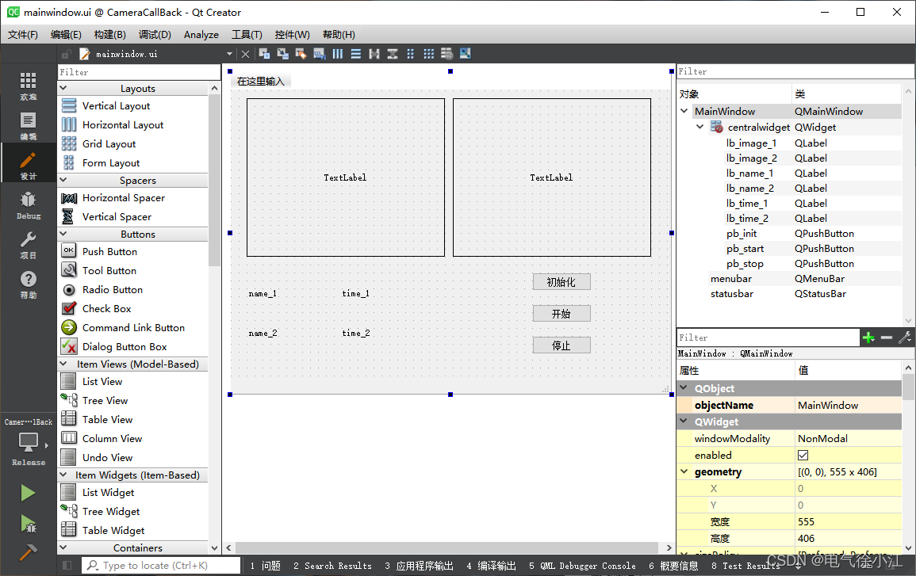Viewport: 916px width, 576px height.
Task: Switch to Edit mode in sidebar
Action: point(28,125)
